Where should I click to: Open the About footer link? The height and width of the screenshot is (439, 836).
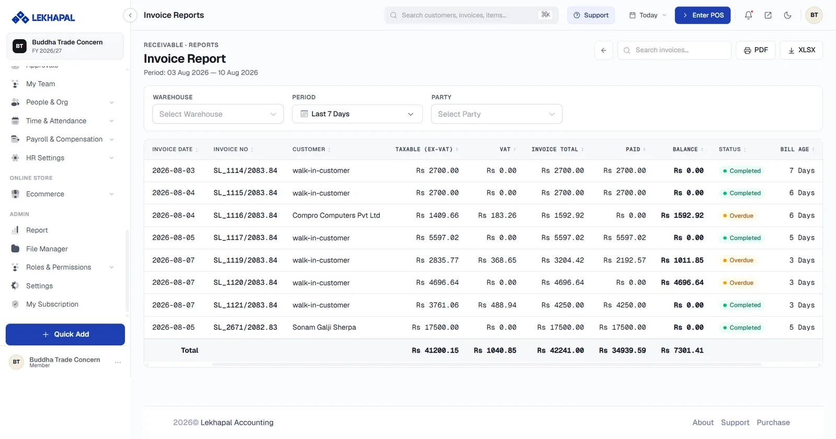tap(703, 422)
